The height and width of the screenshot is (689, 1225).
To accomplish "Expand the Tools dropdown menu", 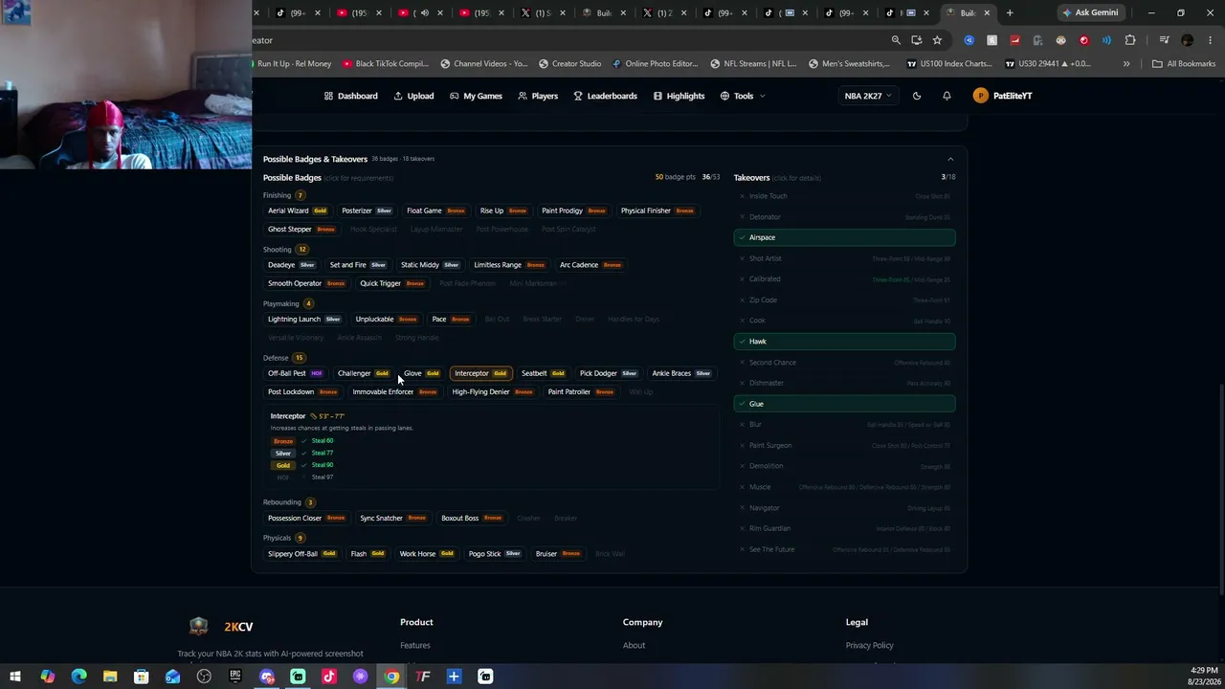I will 742,96.
